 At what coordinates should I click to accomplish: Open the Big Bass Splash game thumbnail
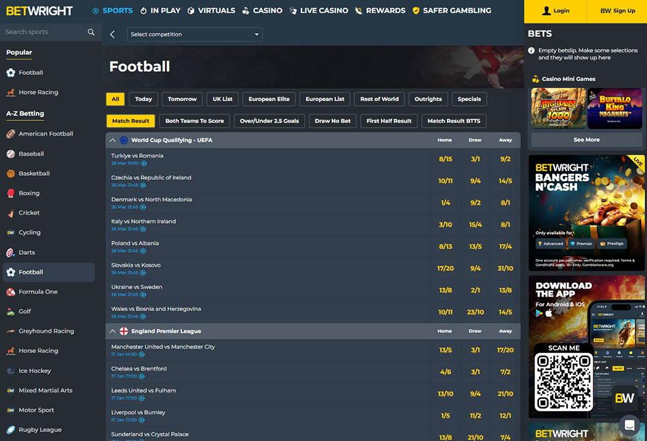pos(558,109)
